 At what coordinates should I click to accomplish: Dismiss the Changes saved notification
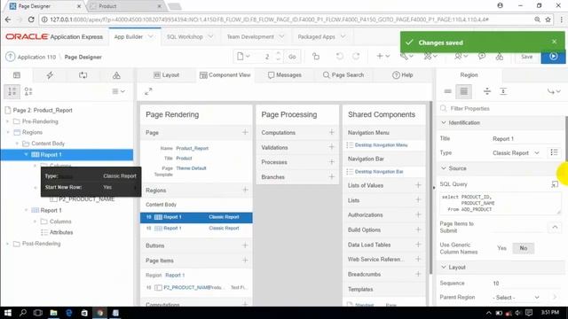[x=554, y=42]
